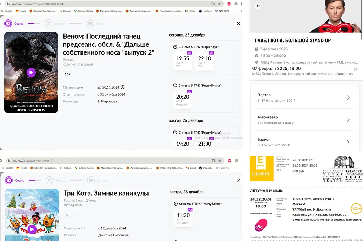Click the title ПАВЕЛ ВОЛЯ. БОЛЬШОЙ STAND UP
Screen dimensions: 363x241
pyautogui.click(x=292, y=40)
